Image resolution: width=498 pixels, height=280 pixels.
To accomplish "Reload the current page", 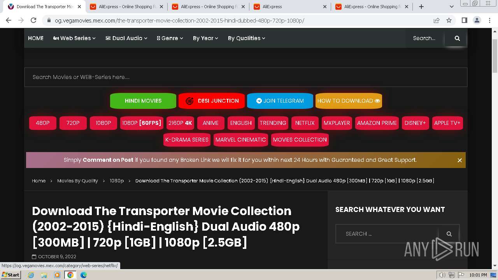I will click(33, 20).
